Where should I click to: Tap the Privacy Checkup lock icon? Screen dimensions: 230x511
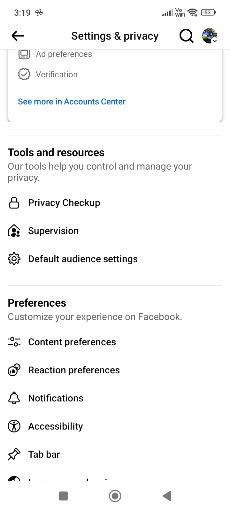click(14, 203)
